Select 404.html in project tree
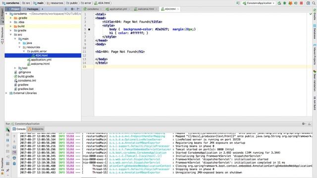 pos(43,55)
